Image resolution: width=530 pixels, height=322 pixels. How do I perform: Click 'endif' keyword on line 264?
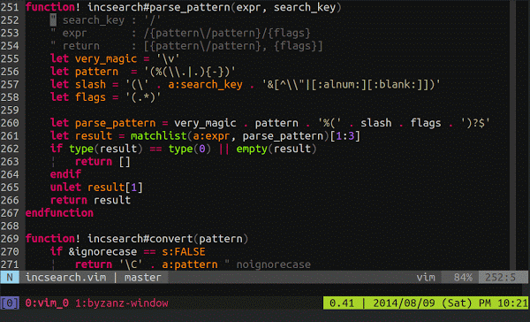tap(65, 174)
